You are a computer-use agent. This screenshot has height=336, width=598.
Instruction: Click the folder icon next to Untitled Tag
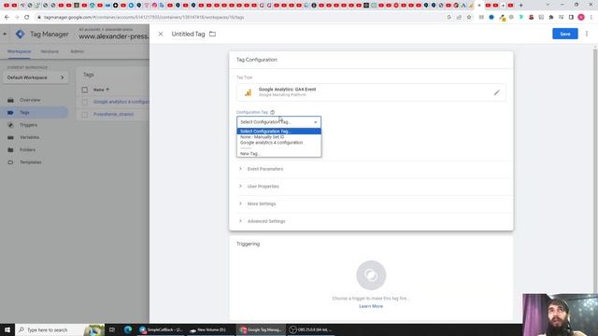point(212,34)
